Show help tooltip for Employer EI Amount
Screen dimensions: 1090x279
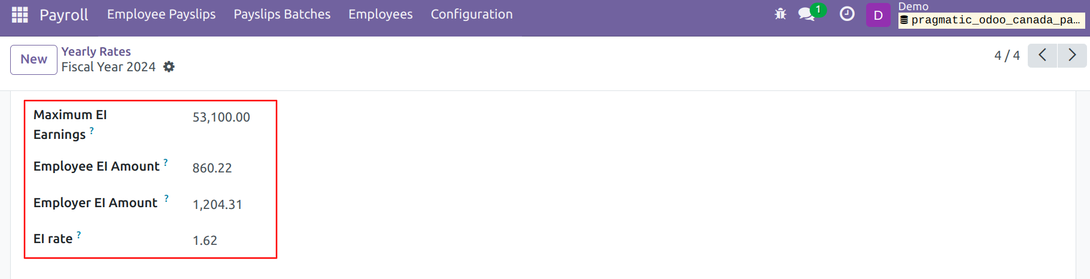(x=166, y=199)
